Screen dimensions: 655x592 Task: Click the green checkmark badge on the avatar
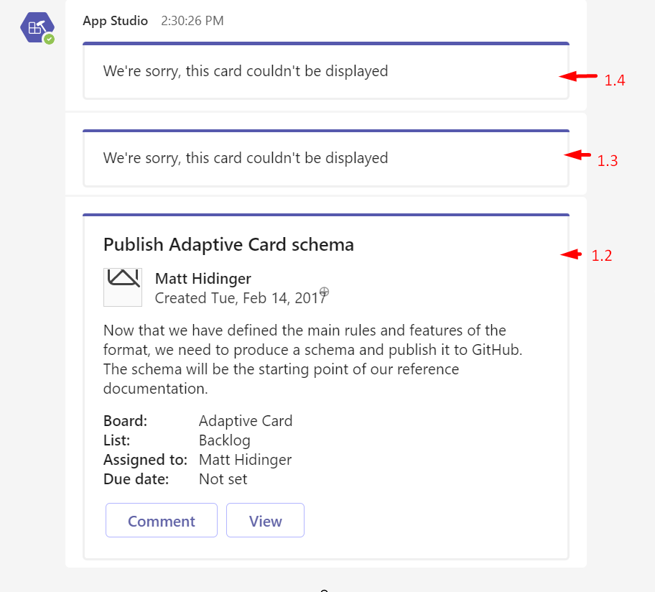click(49, 40)
